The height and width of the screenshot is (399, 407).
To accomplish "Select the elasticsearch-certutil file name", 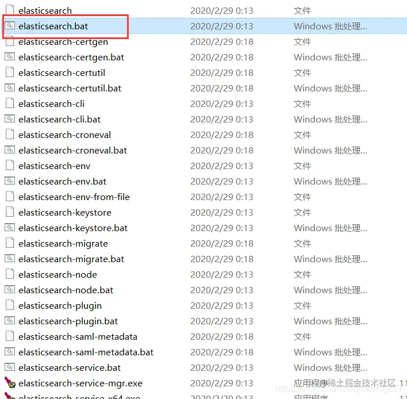I will [62, 72].
